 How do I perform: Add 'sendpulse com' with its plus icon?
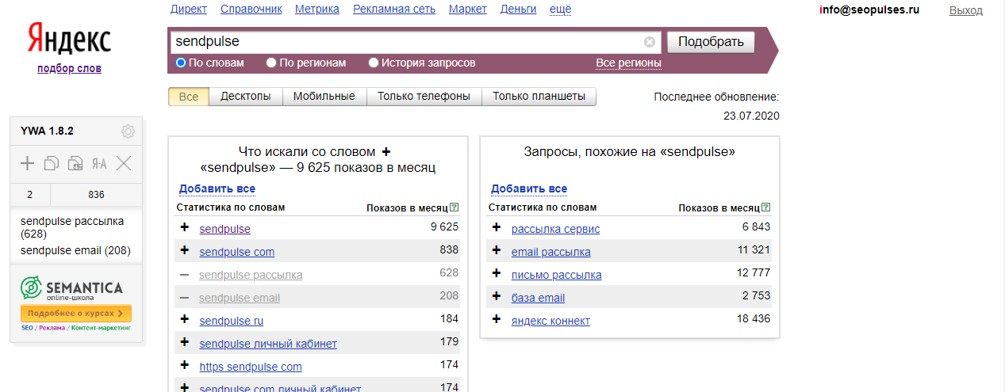[185, 250]
